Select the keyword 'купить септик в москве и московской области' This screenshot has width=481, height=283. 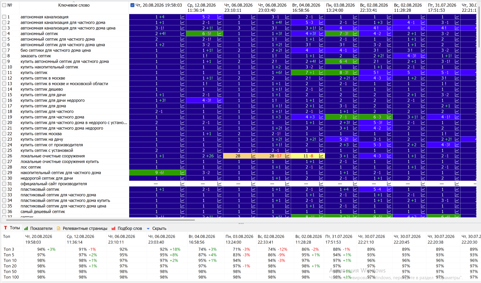[64, 84]
